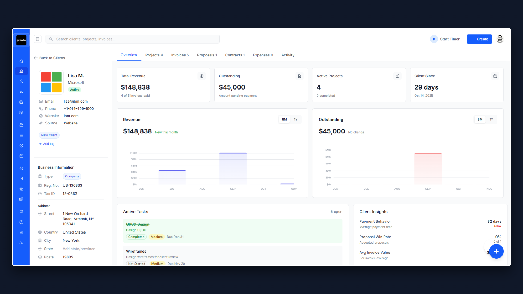Open the Home dashboard from the sidebar
Viewport: 523px width, 294px height.
21,61
